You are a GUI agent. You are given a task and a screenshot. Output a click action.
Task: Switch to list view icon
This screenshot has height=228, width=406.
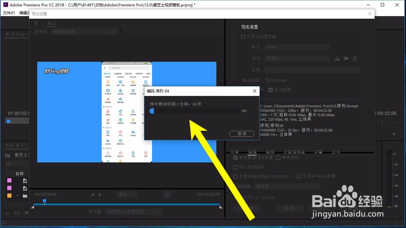point(17,213)
